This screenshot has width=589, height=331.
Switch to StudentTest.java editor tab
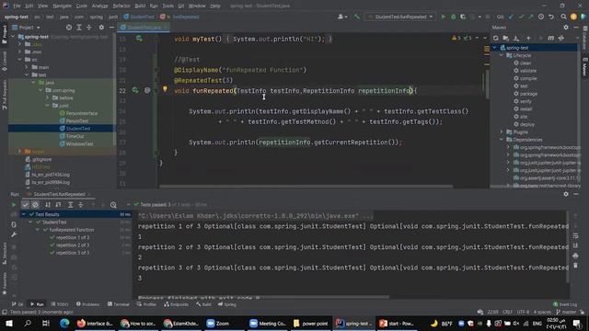pyautogui.click(x=144, y=28)
